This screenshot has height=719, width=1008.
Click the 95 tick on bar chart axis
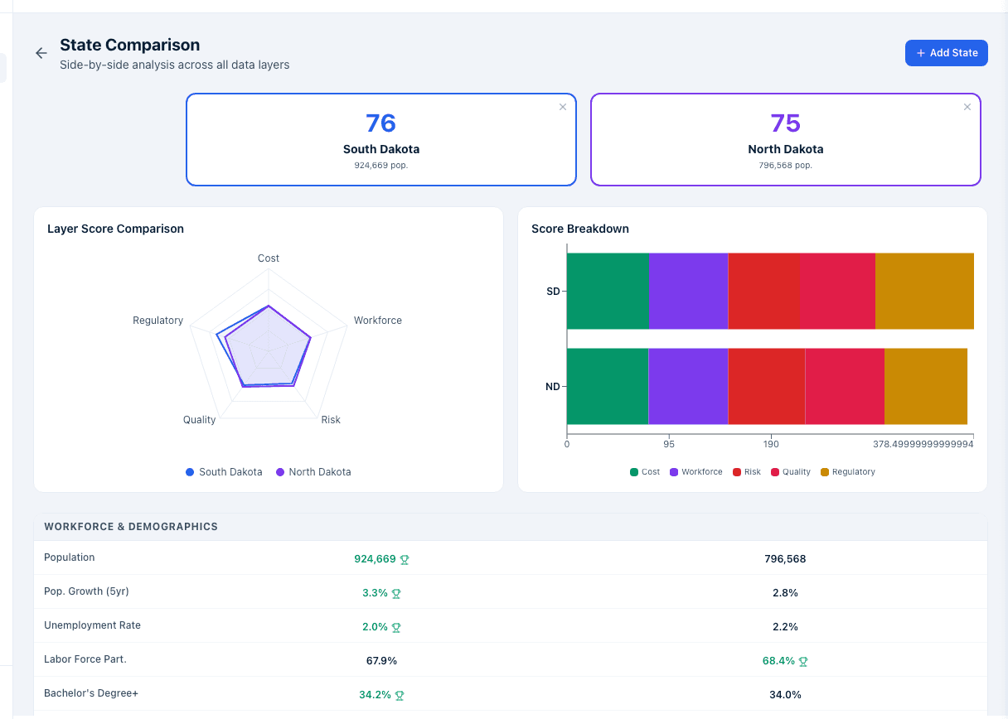coord(669,445)
